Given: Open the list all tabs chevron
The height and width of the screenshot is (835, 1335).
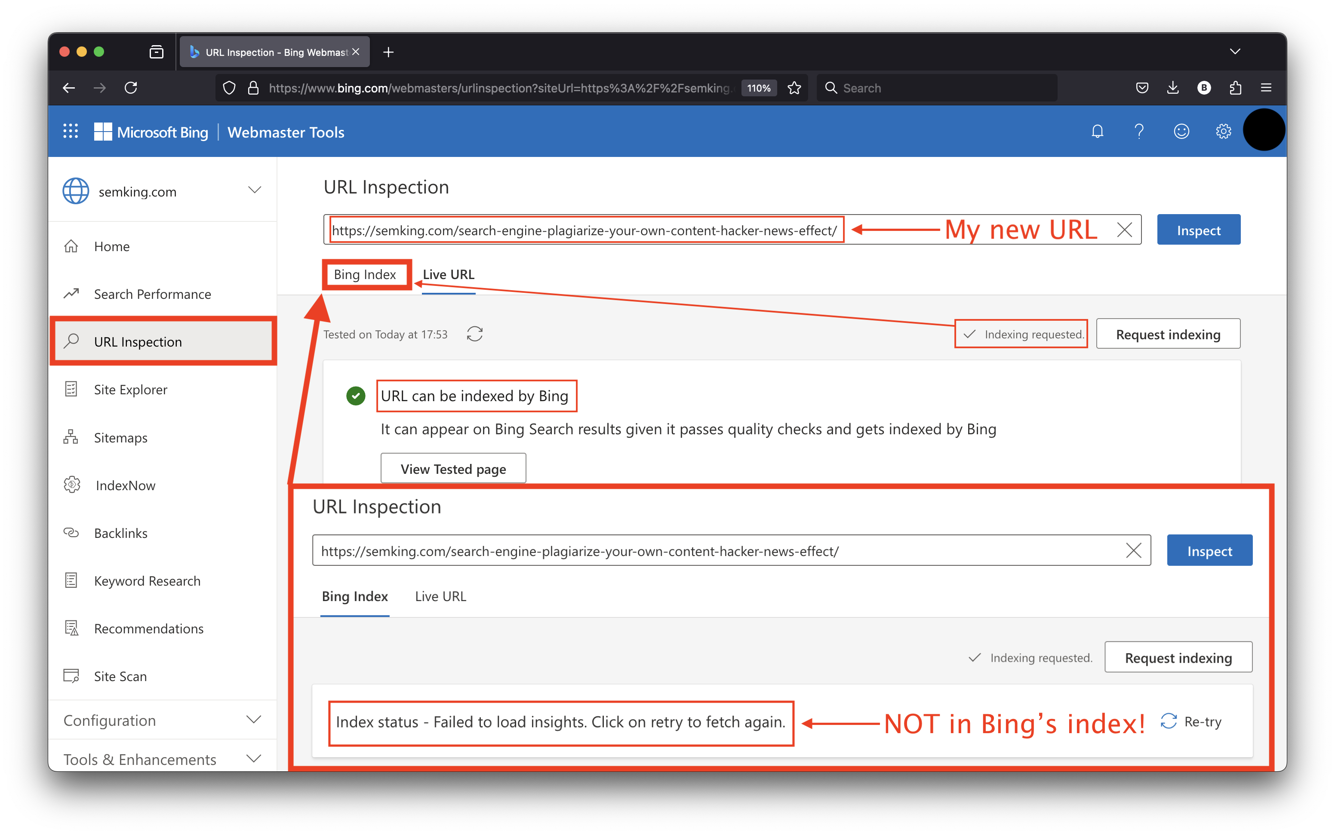Looking at the screenshot, I should (1235, 51).
